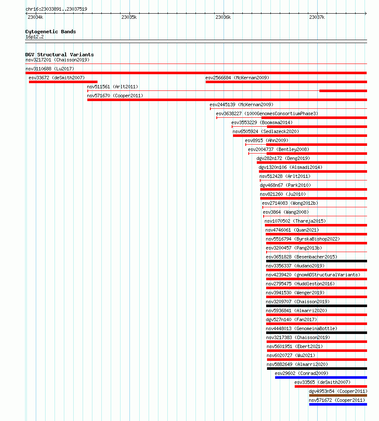
Task: Click nsv4746061 (Quan2021) label
Action: click(292, 230)
